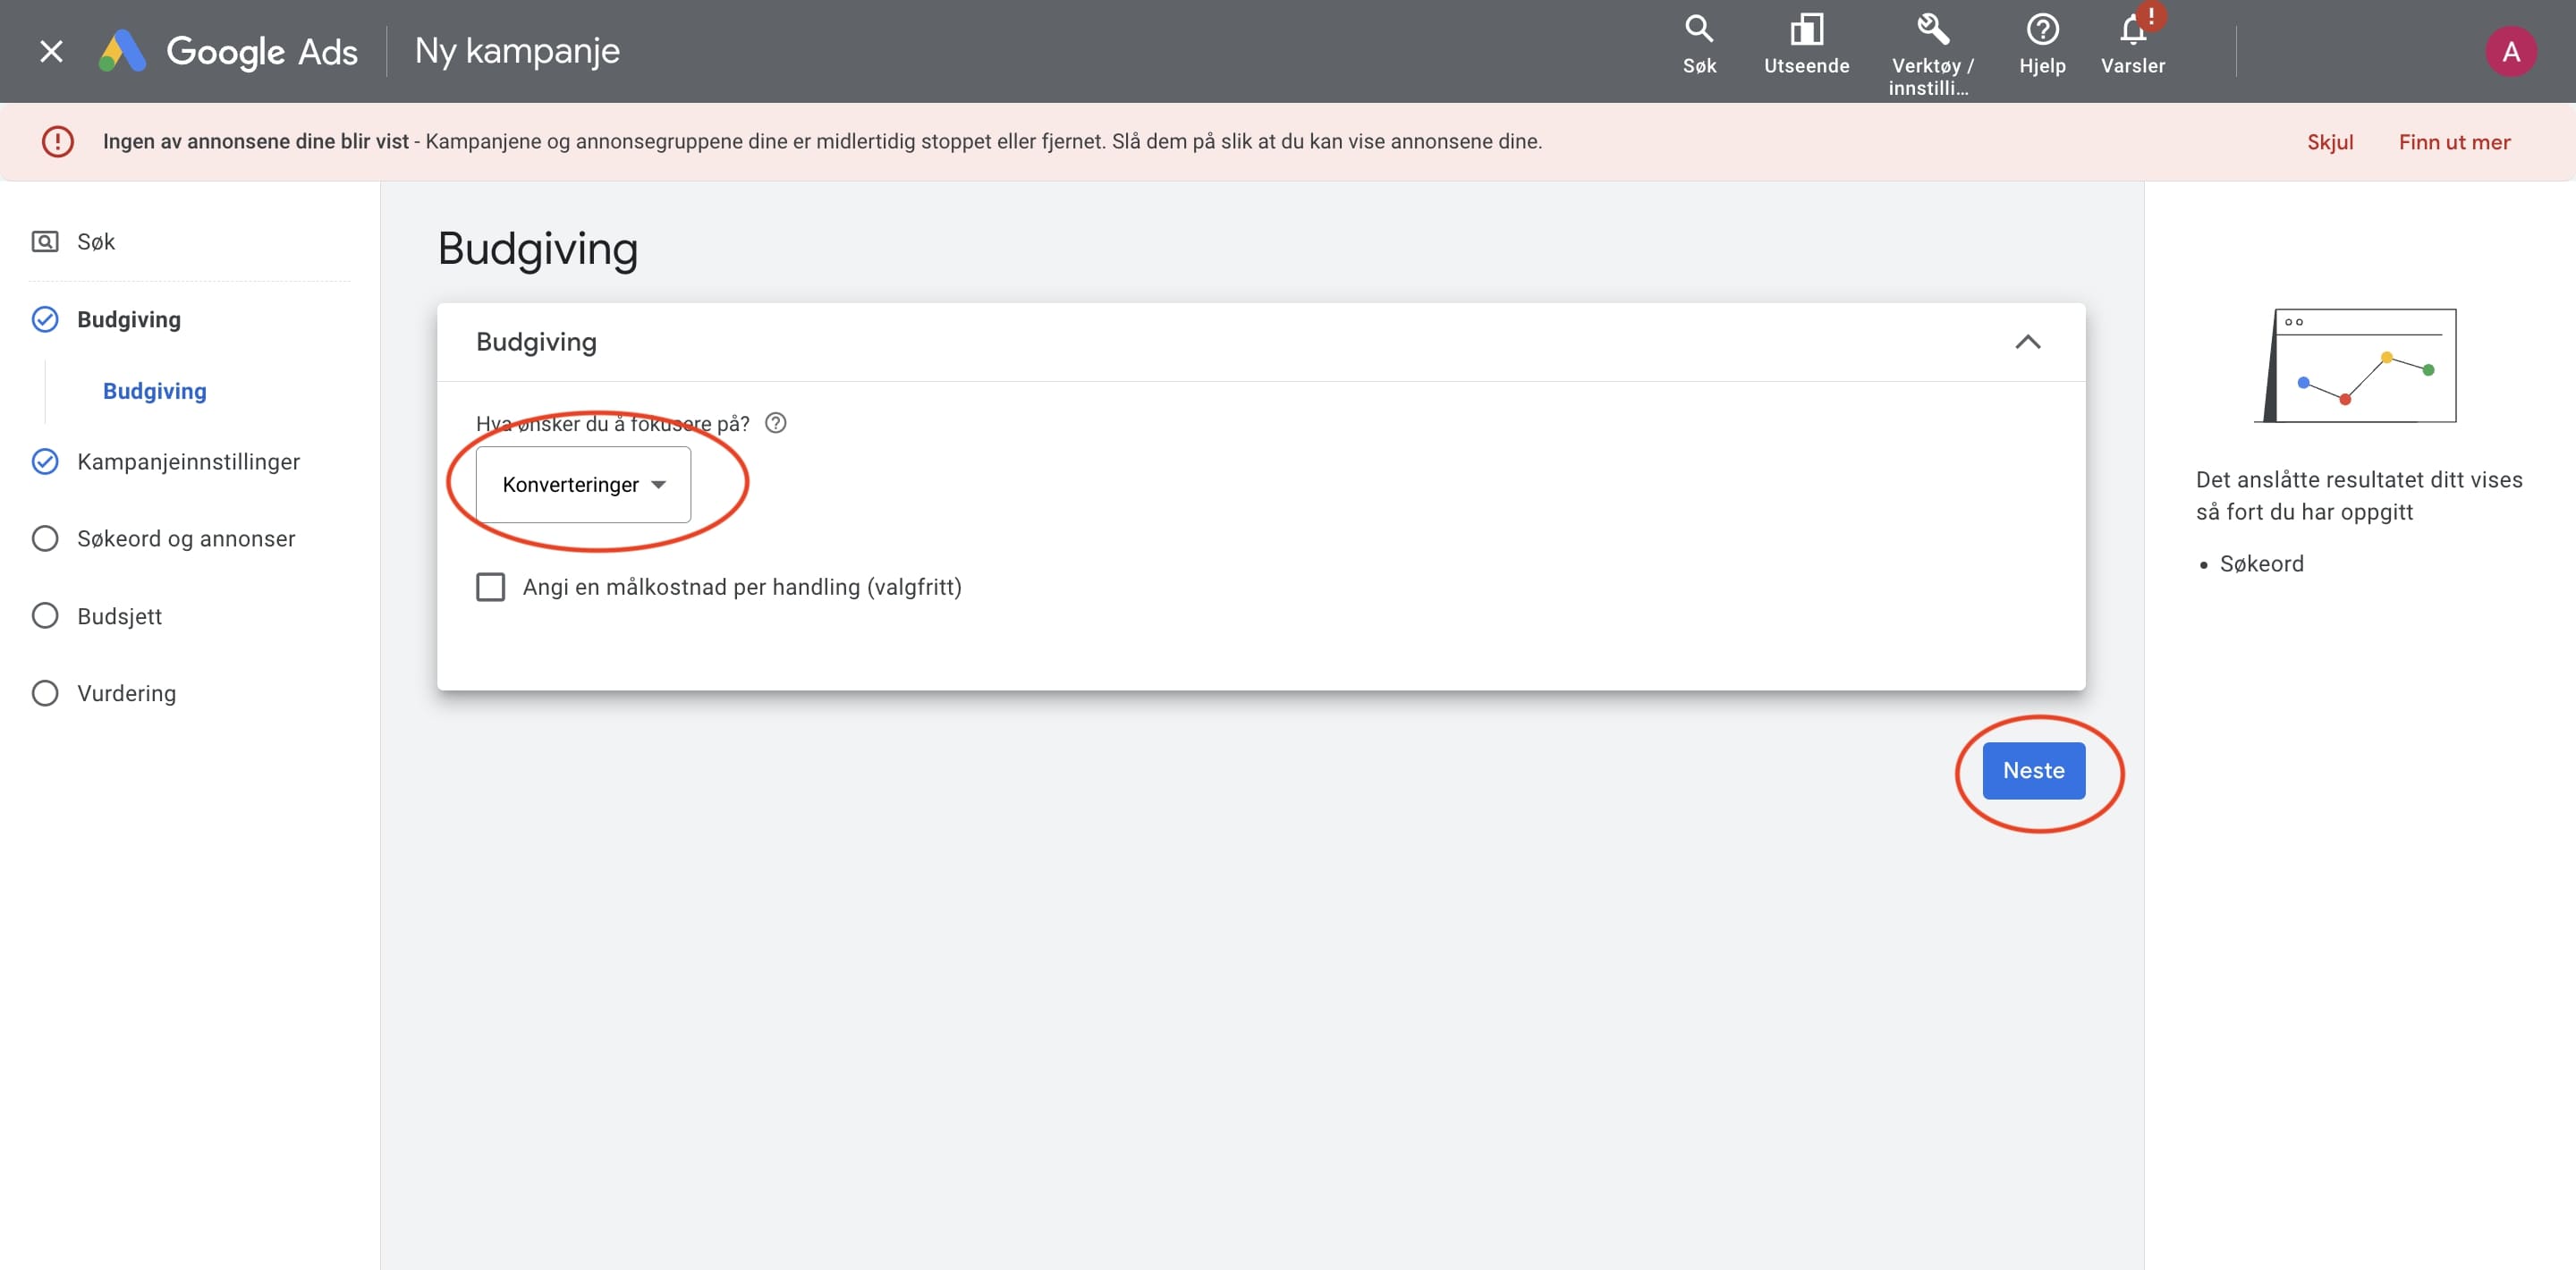Click help icon beside focus question
This screenshot has height=1270, width=2576.
coord(775,423)
